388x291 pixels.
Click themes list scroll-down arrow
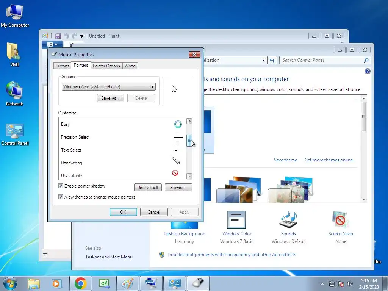click(x=364, y=199)
